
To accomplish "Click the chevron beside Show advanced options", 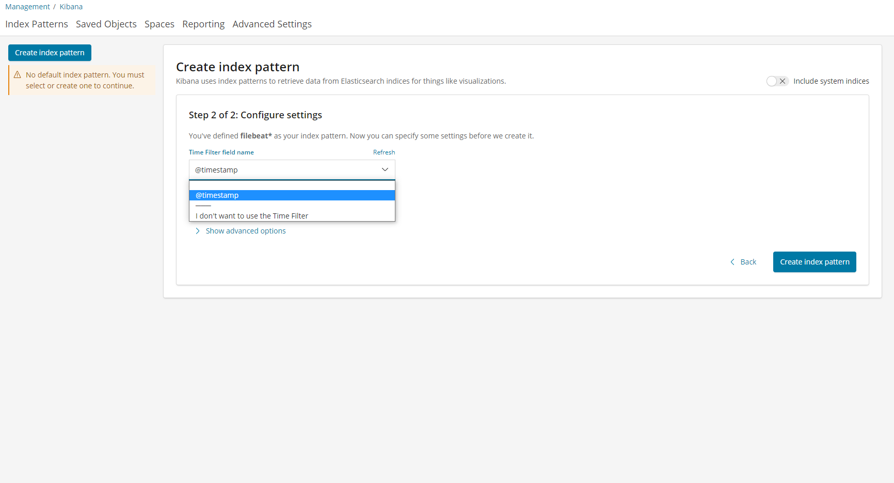I will coord(198,231).
